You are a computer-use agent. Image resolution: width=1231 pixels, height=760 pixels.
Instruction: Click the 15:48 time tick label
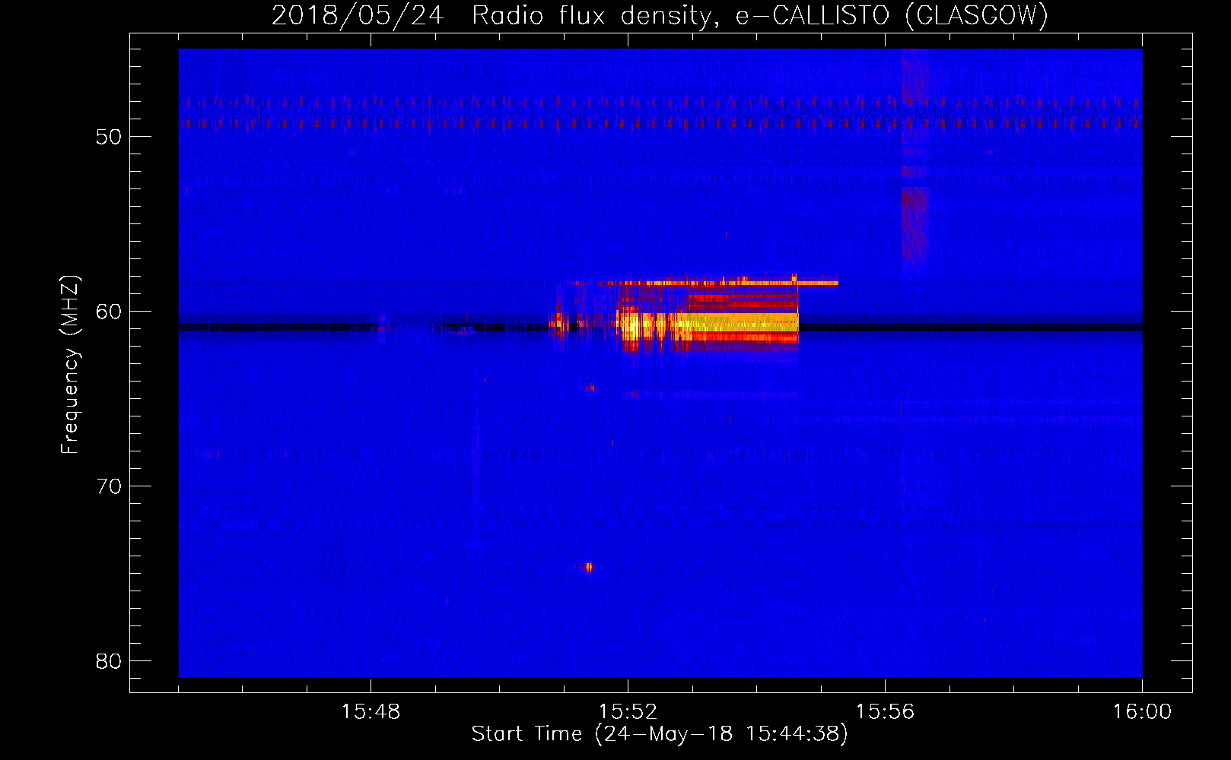371,712
